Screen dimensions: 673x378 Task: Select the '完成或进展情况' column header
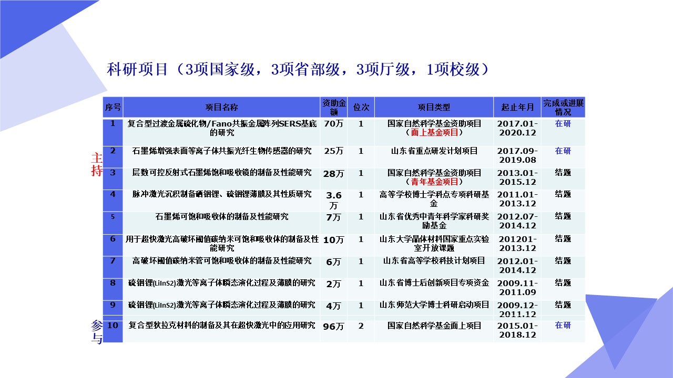[563, 107]
